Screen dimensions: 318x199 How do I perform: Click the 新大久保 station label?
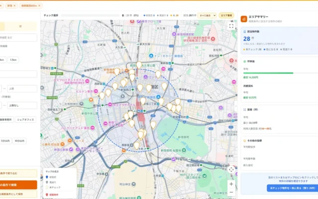pos(145,44)
